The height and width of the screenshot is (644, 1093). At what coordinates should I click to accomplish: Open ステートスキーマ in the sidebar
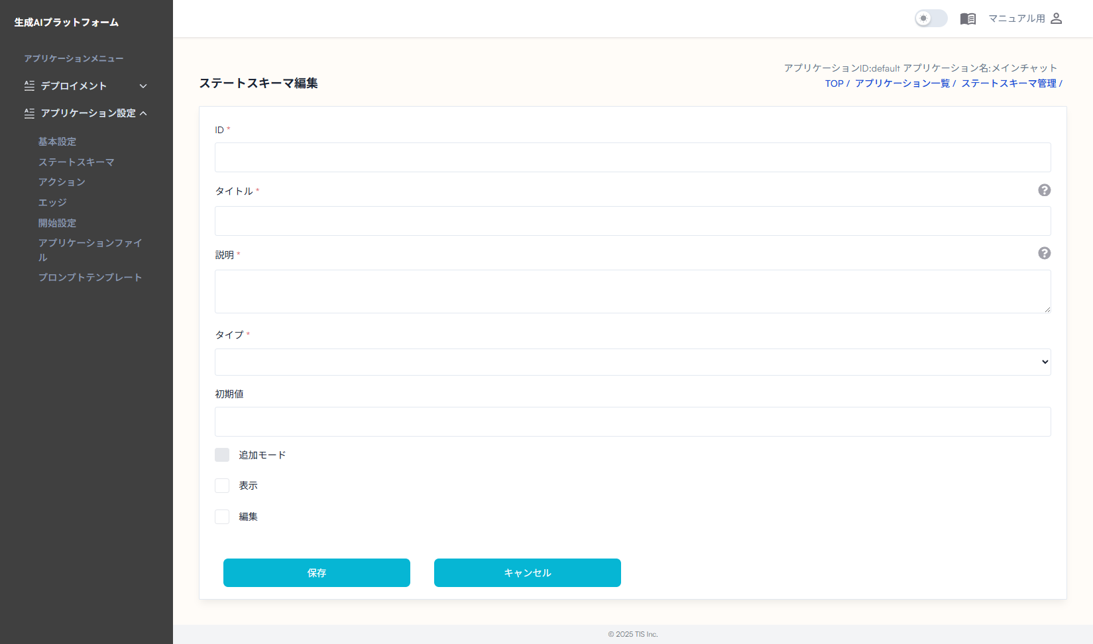[x=76, y=162]
